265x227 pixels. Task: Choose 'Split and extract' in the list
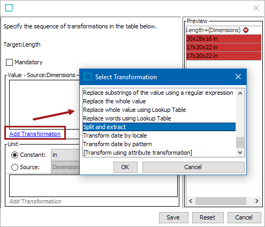point(159,127)
